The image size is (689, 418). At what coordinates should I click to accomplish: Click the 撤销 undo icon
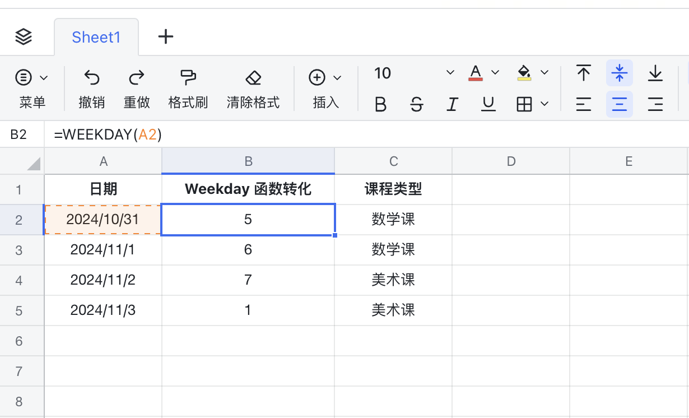coord(91,77)
